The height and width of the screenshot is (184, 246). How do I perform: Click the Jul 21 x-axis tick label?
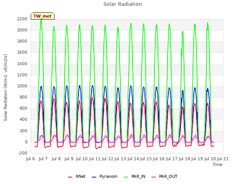click(x=223, y=159)
